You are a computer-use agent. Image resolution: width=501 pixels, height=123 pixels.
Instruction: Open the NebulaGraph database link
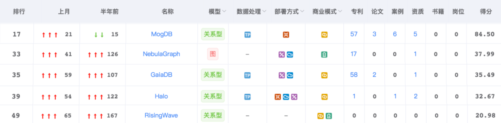161,54
